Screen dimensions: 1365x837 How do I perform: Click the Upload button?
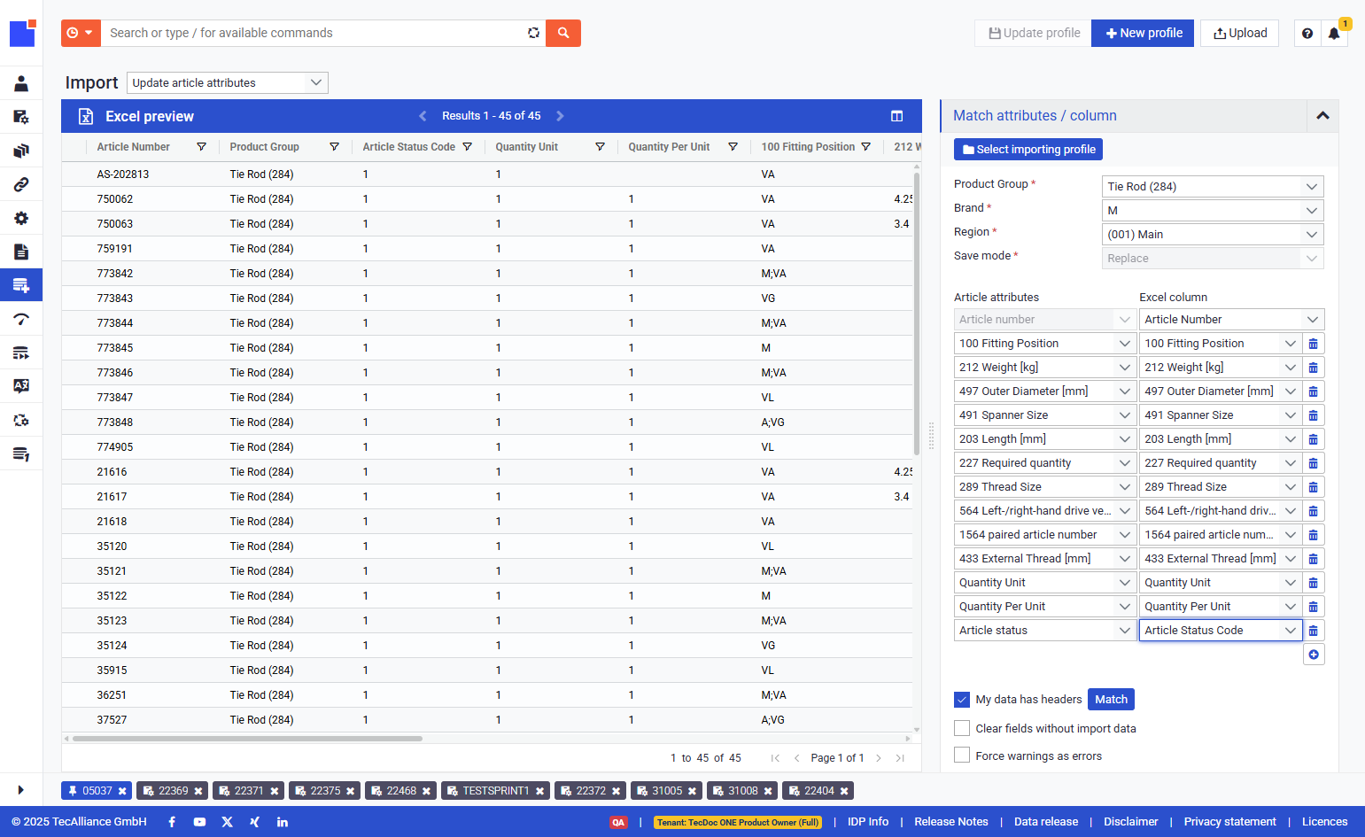1239,33
